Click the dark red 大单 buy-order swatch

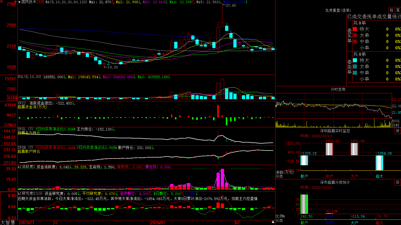point(355,35)
